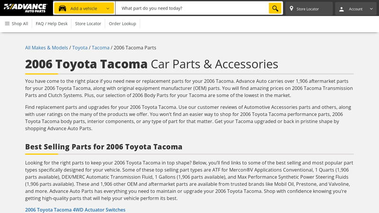The height and width of the screenshot is (213, 379).
Task: Click the 2006 Tacoma Parts breadcrumb text
Action: [x=135, y=48]
